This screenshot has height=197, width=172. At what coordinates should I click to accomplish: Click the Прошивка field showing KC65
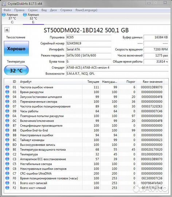(89, 37)
